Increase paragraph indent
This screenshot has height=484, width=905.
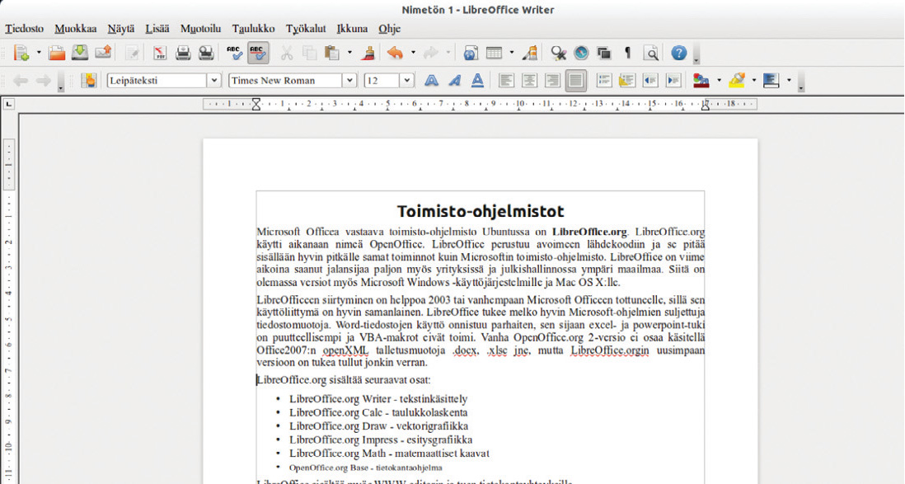(673, 80)
